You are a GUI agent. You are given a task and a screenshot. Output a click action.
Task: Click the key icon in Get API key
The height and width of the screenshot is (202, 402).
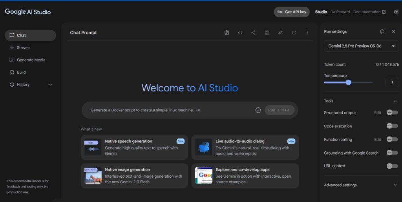tap(280, 12)
